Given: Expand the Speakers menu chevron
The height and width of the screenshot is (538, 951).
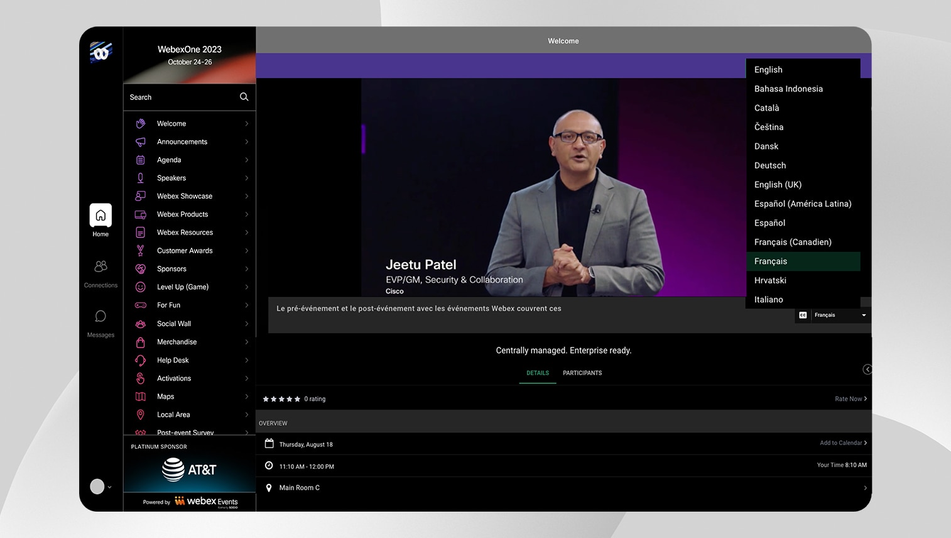Looking at the screenshot, I should (247, 178).
